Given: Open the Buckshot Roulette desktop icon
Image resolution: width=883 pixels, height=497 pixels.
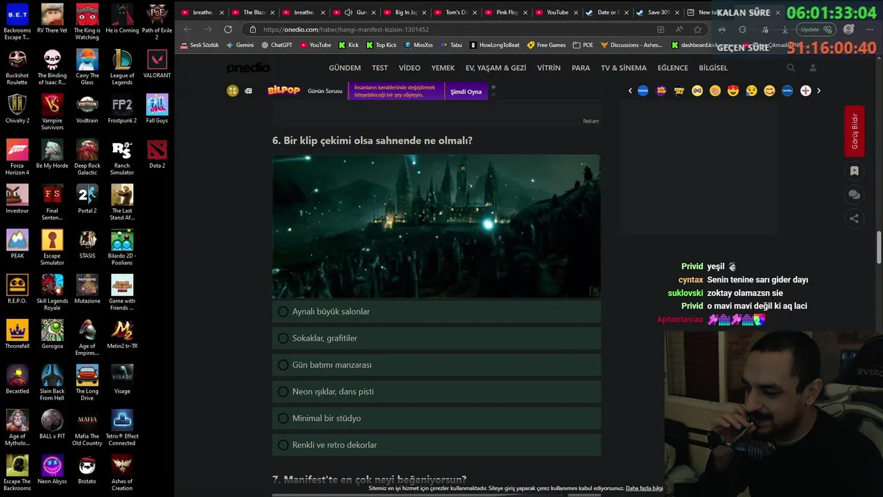Looking at the screenshot, I should tap(17, 67).
